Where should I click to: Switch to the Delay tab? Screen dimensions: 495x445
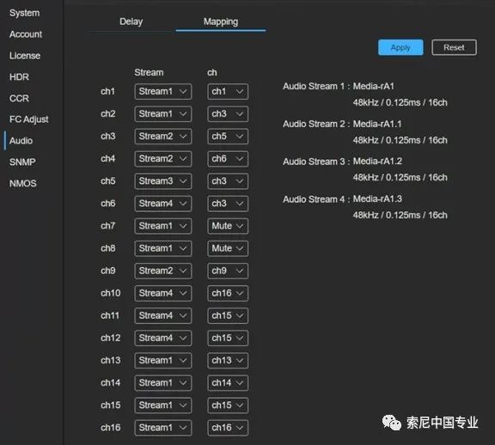click(131, 21)
